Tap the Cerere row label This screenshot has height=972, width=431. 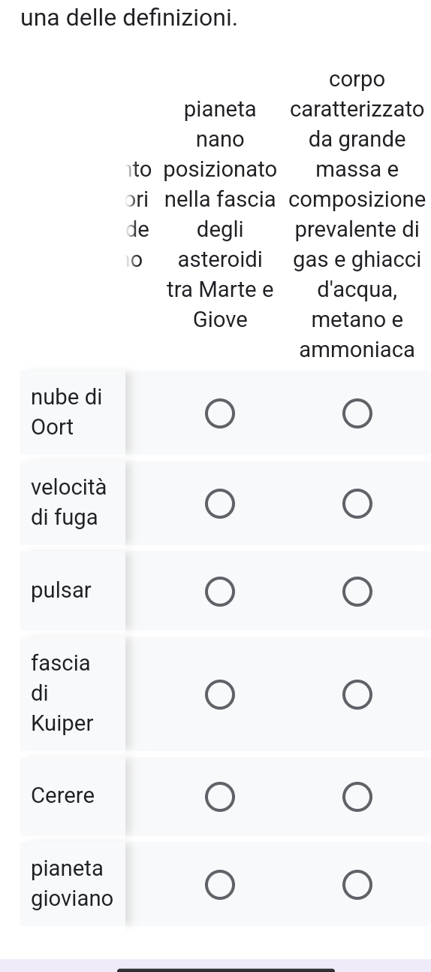click(x=63, y=795)
